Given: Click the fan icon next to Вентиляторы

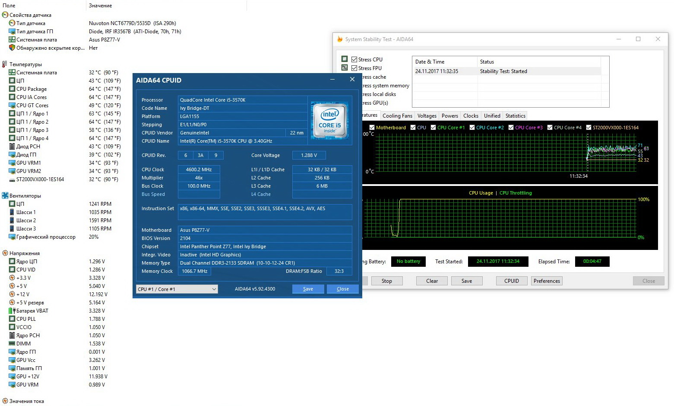Looking at the screenshot, I should [x=5, y=195].
